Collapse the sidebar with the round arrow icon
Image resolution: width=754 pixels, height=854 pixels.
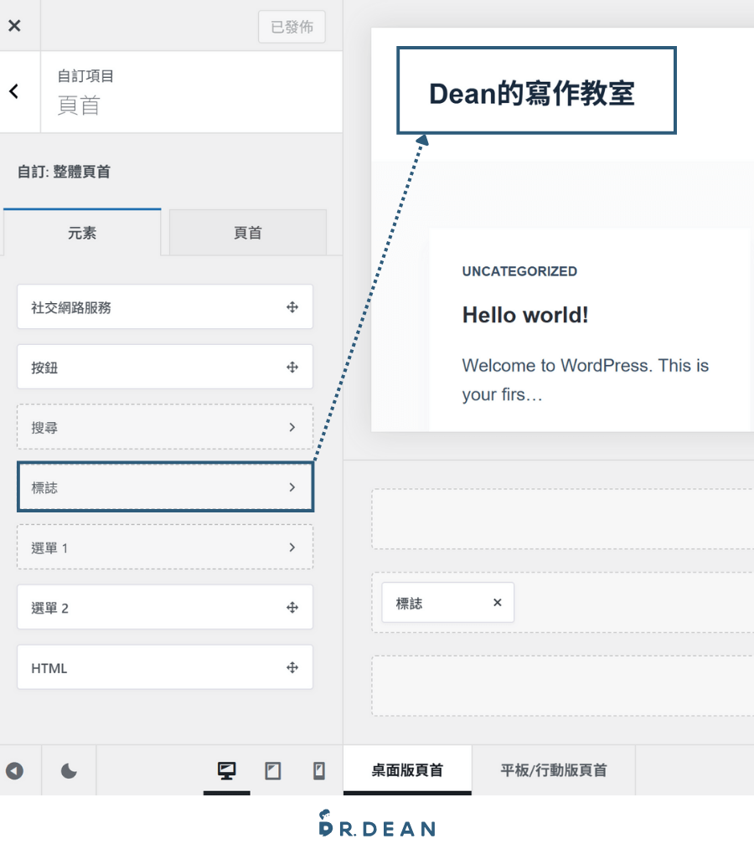(15, 770)
